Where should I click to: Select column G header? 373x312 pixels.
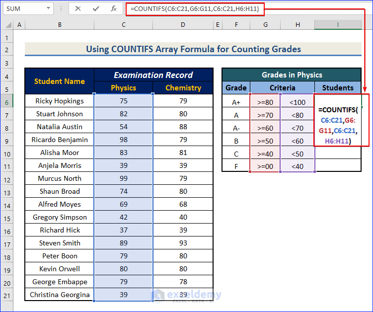[x=265, y=25]
